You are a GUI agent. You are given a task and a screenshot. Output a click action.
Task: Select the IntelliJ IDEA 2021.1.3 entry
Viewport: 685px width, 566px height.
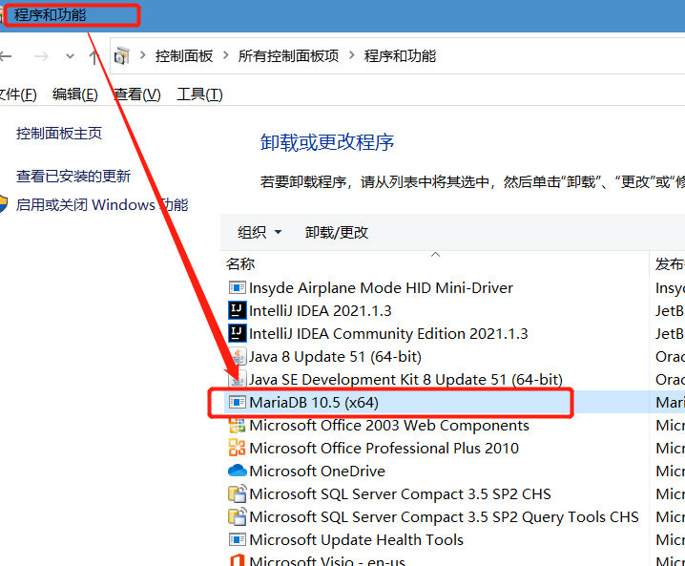pyautogui.click(x=321, y=311)
